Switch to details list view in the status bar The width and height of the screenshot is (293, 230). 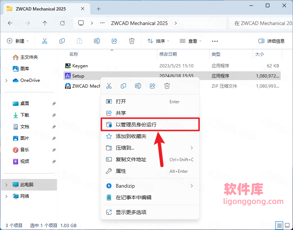coord(279,226)
